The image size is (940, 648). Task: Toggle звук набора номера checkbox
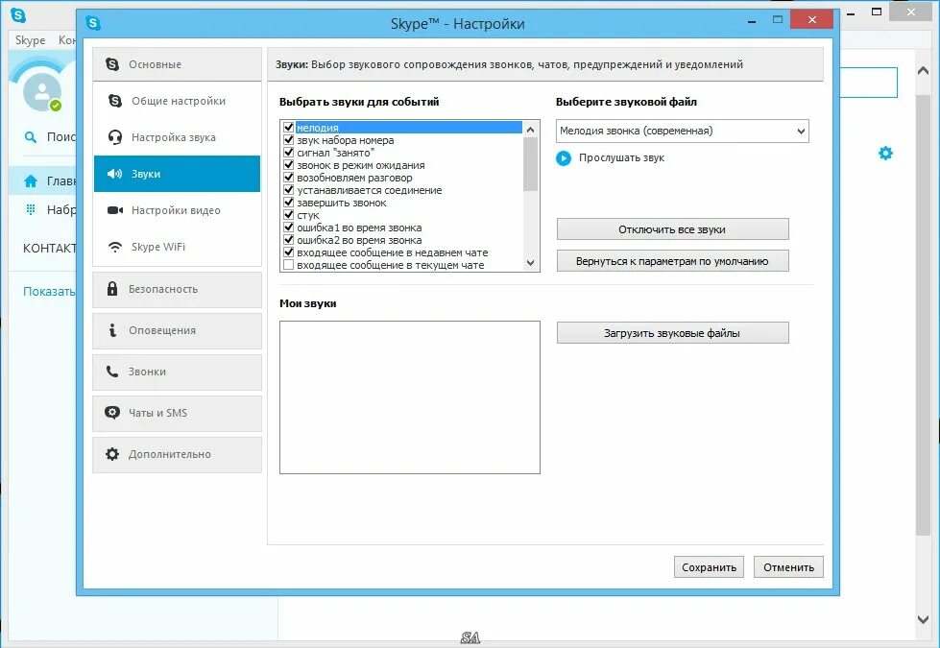tap(288, 140)
